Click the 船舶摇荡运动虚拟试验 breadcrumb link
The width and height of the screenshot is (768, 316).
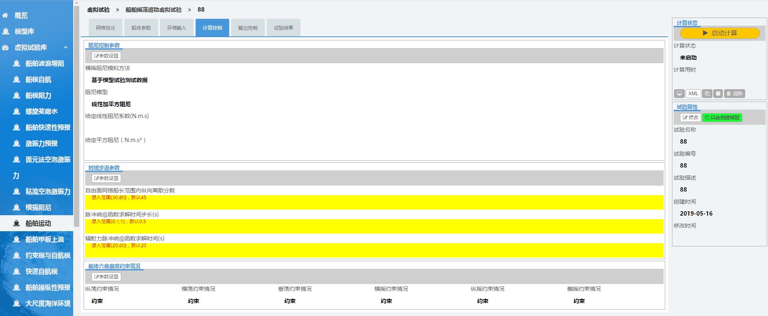(x=153, y=10)
